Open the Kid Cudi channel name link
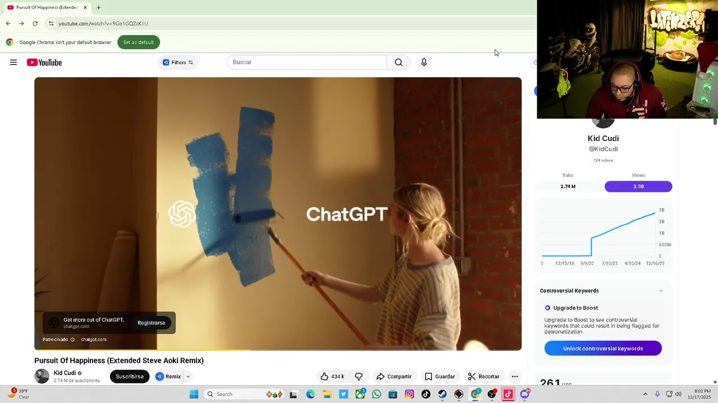 65,373
